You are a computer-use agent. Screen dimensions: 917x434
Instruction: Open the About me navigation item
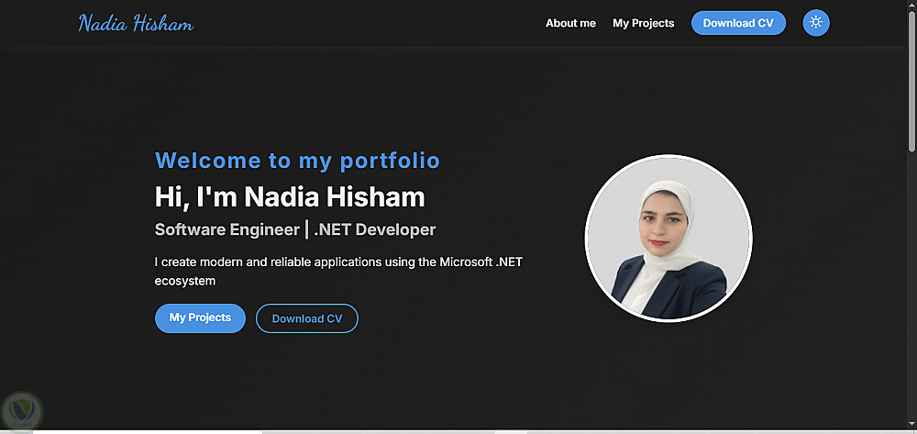[x=570, y=23]
